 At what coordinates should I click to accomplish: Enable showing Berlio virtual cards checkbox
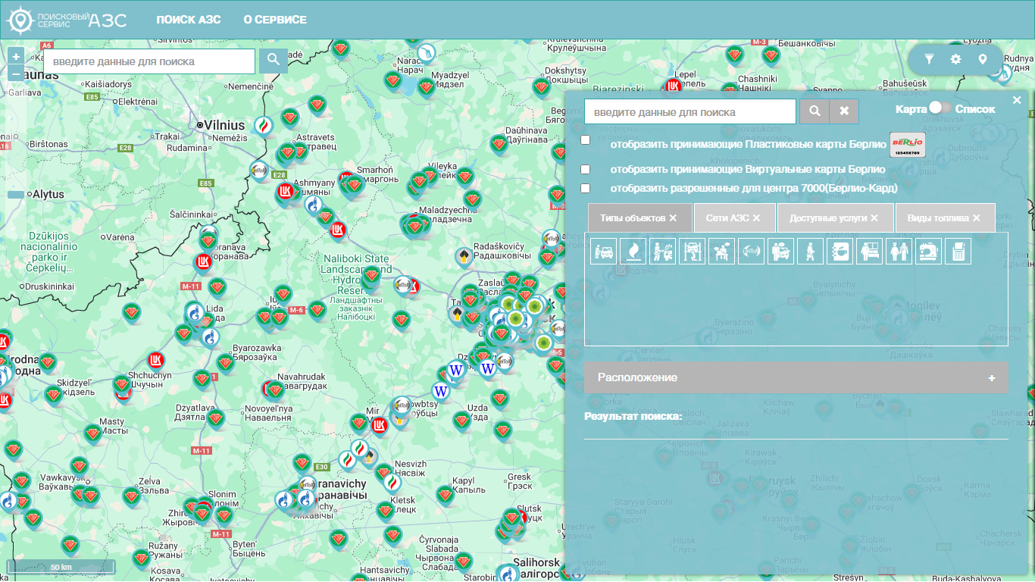[585, 169]
